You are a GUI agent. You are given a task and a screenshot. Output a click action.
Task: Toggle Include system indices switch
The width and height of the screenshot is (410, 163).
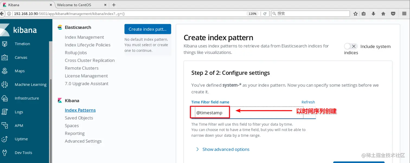pyautogui.click(x=351, y=46)
